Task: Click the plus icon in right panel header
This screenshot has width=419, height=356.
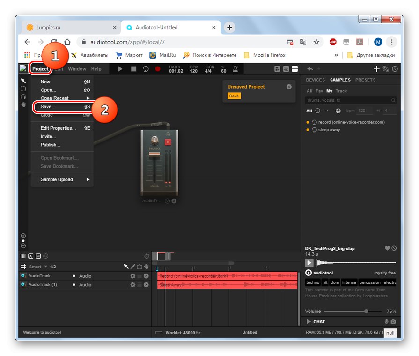Action: pos(376,69)
